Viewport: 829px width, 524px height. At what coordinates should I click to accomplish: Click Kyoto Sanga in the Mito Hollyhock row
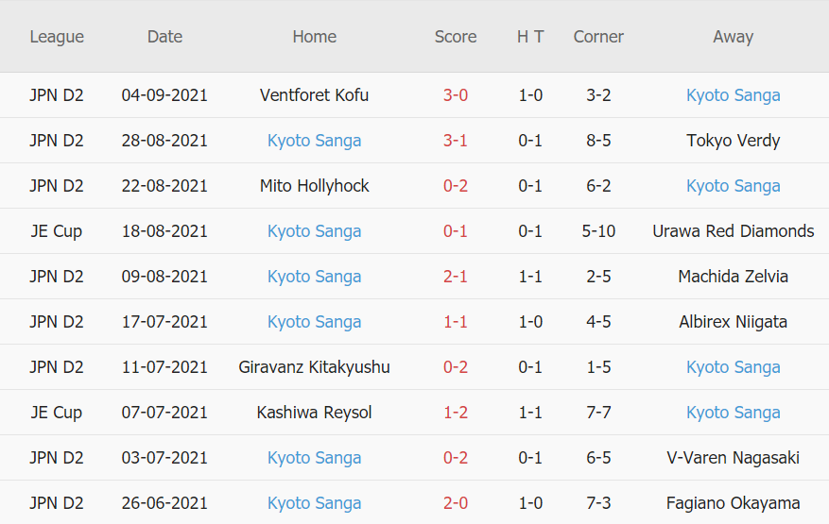click(733, 186)
